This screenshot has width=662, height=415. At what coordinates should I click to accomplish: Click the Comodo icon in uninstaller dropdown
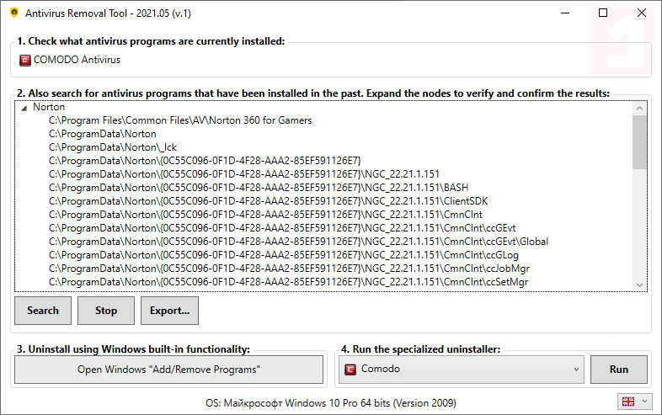pos(350,369)
